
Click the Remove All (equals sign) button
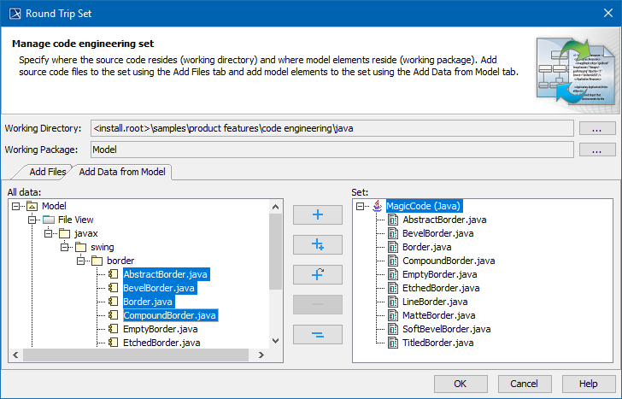[317, 334]
